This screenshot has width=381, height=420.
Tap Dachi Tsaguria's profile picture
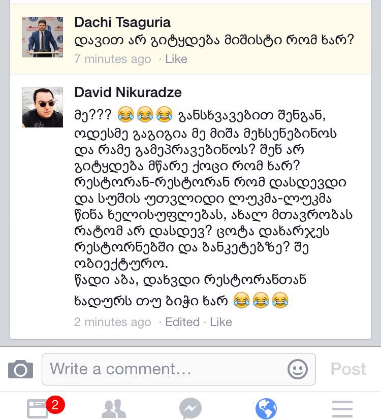coord(43,37)
